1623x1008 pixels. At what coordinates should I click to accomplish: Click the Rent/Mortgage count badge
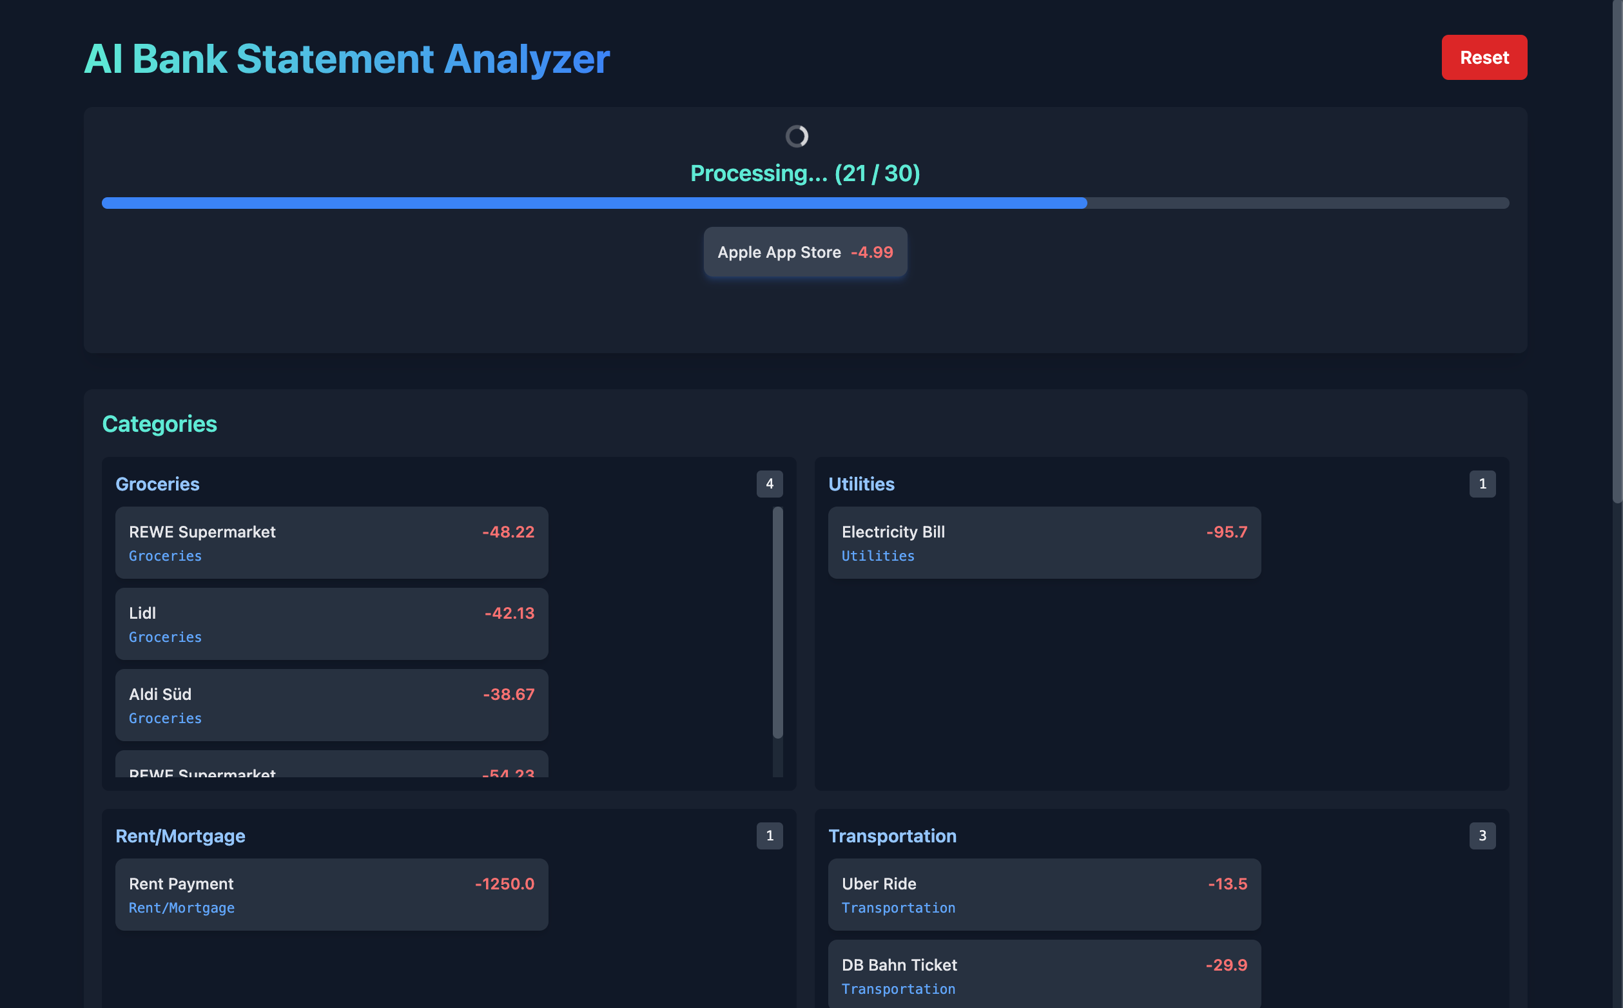tap(769, 835)
